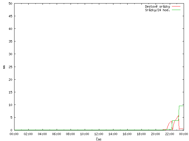Click the y-axis value 30
The height and width of the screenshot is (141, 189).
click(11, 54)
